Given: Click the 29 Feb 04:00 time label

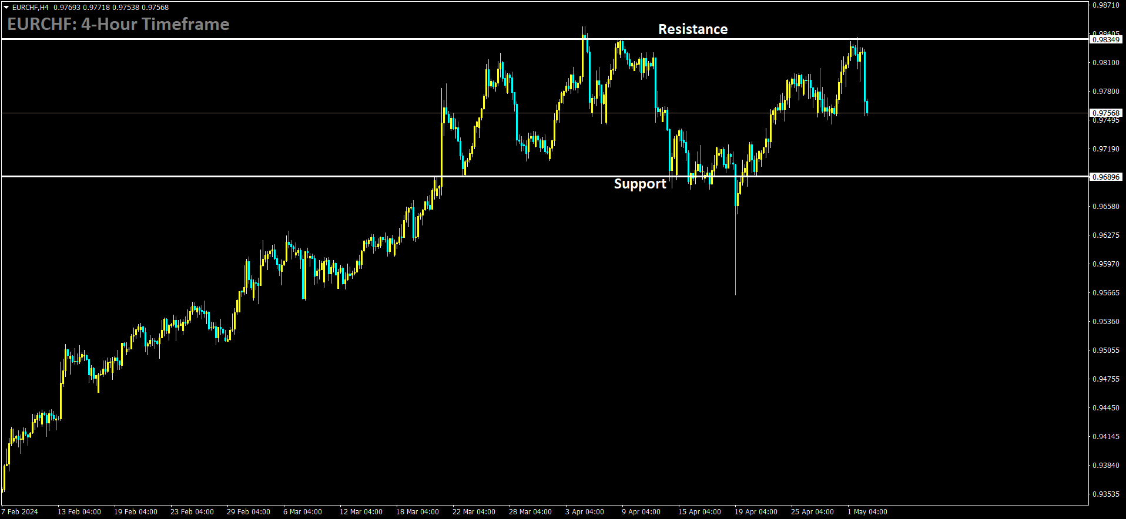Looking at the screenshot, I should 249,512.
